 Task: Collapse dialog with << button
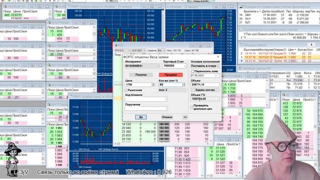click(185, 117)
